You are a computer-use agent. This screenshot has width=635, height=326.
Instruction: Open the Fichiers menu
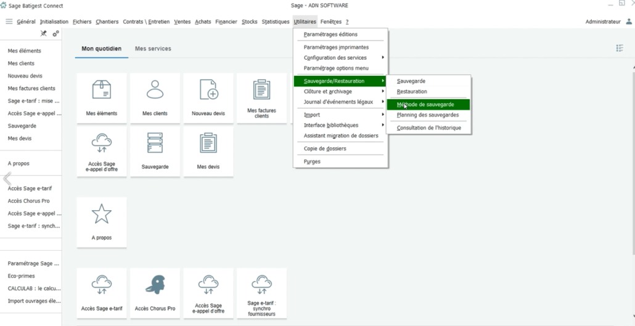click(x=82, y=22)
